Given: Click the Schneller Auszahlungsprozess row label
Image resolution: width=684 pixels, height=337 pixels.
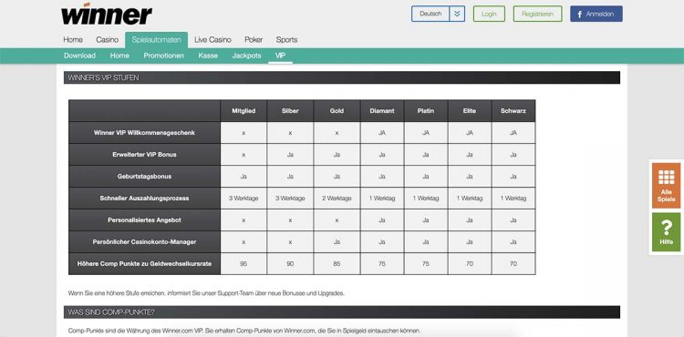Looking at the screenshot, I should coord(144,199).
